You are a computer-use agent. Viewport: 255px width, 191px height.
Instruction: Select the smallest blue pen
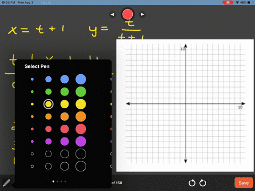coord(32,79)
